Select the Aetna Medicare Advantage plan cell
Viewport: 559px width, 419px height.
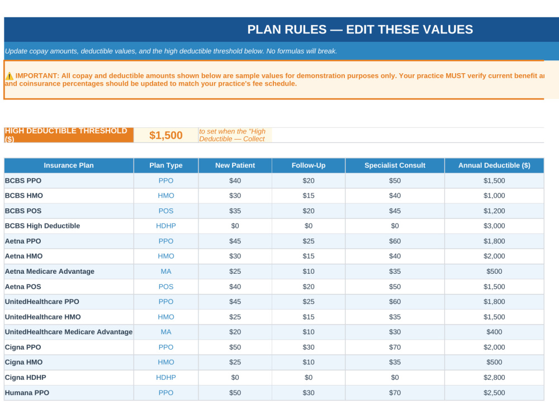click(69, 272)
